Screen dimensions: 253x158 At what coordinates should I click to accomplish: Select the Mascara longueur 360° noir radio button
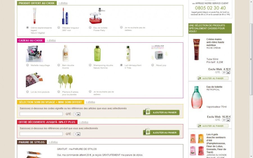pos(59,28)
